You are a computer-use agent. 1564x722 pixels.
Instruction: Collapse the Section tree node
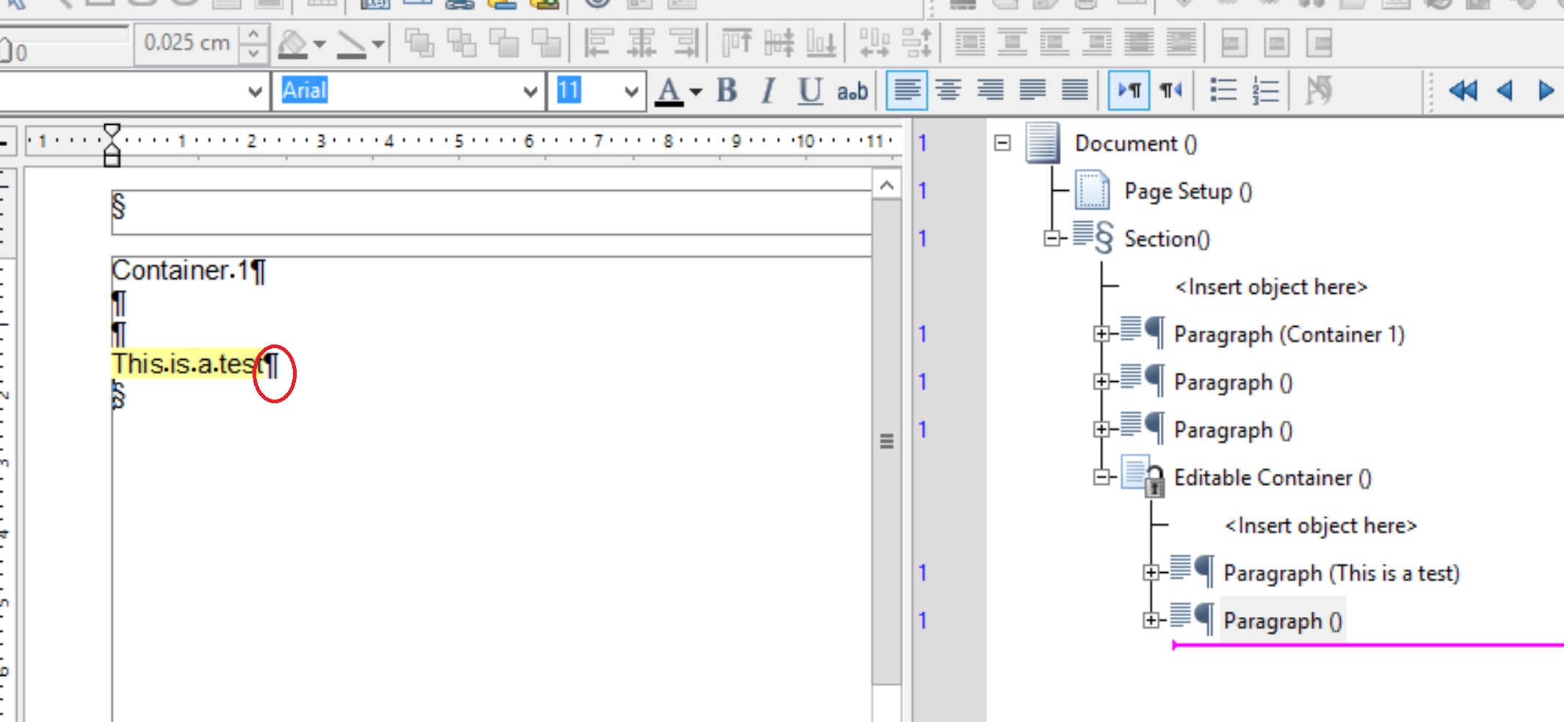coord(1052,238)
